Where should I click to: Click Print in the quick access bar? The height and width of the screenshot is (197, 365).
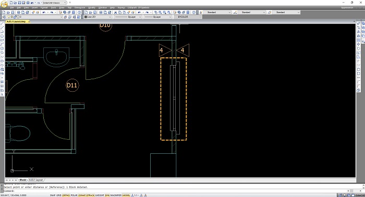28,3
